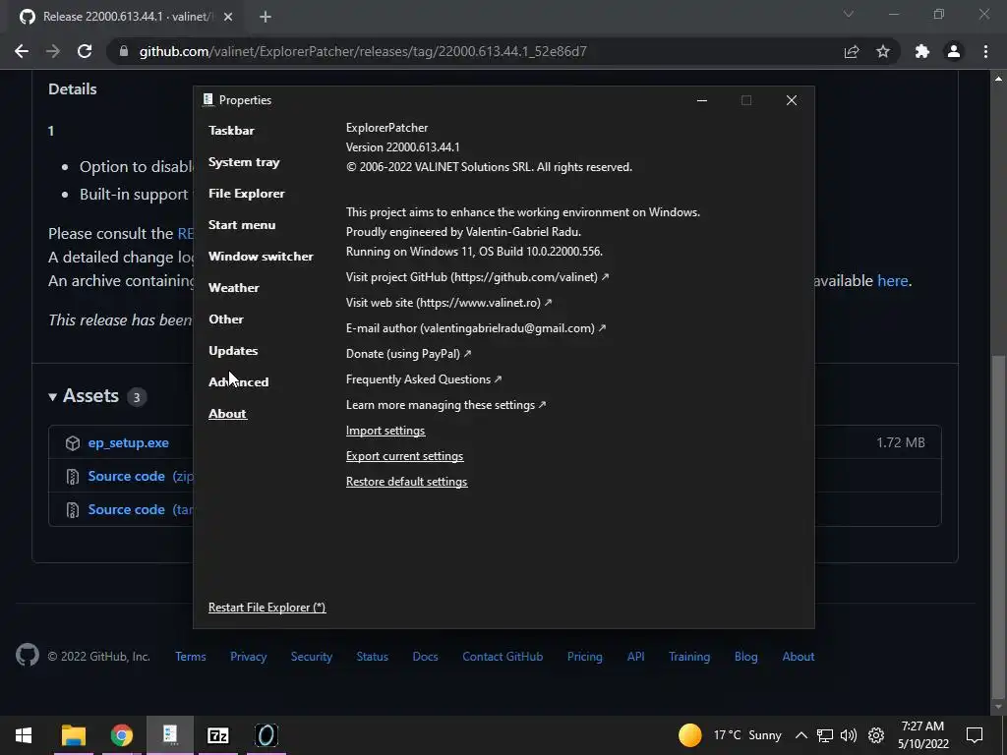Visit project GitHub link

pos(477,276)
